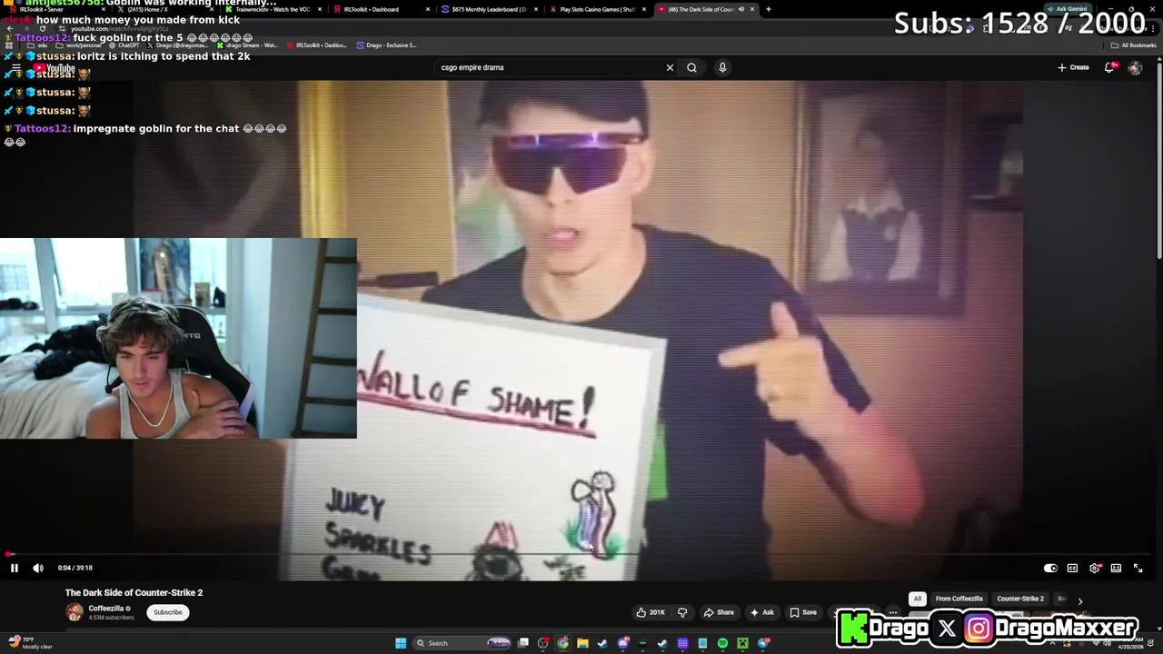1163x654 pixels.
Task: Open Notepad from the taskbar
Action: tap(702, 643)
